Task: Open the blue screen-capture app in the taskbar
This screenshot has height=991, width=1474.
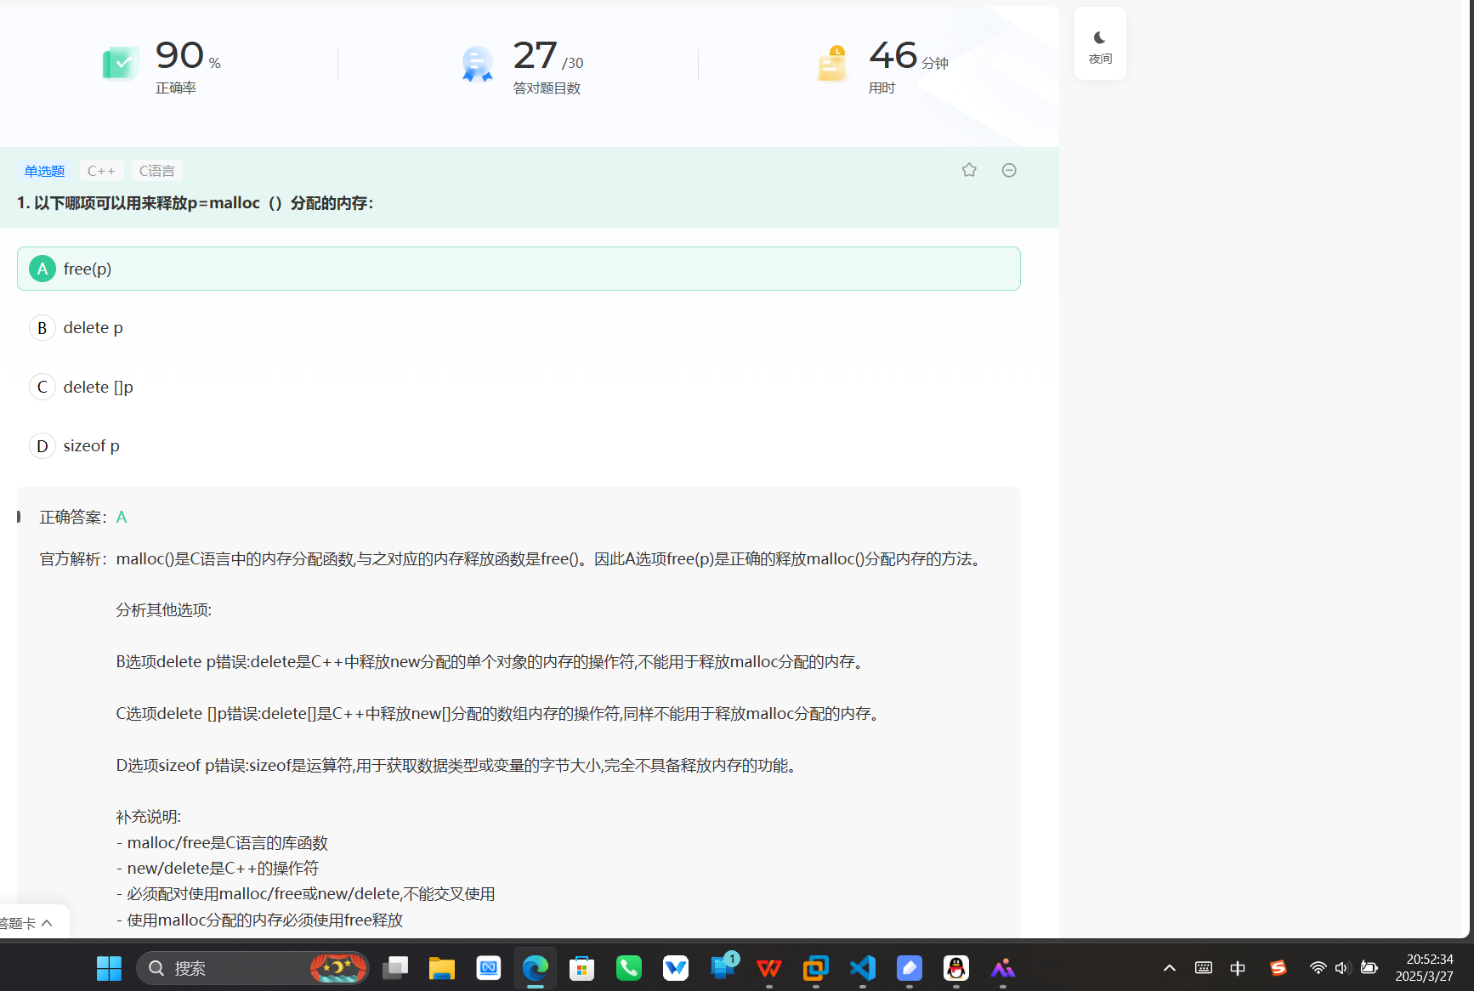Action: [x=489, y=968]
